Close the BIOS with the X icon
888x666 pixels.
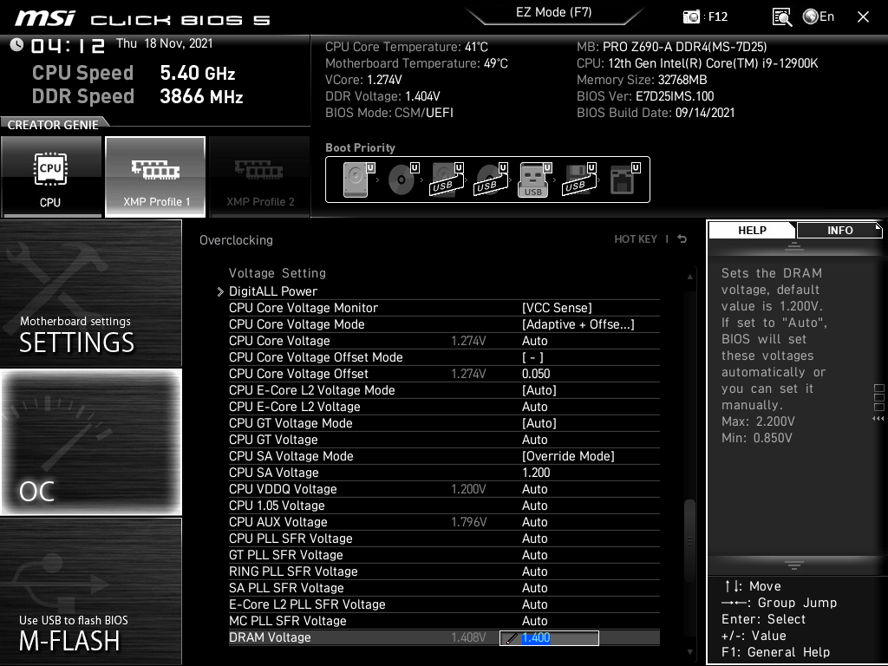[x=863, y=17]
